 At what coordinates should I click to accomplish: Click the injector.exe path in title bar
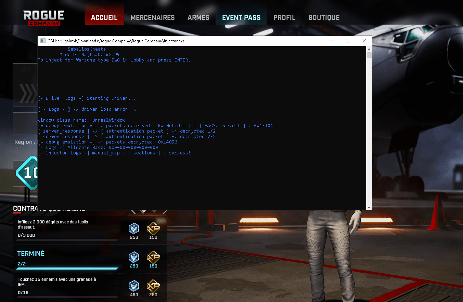click(116, 41)
